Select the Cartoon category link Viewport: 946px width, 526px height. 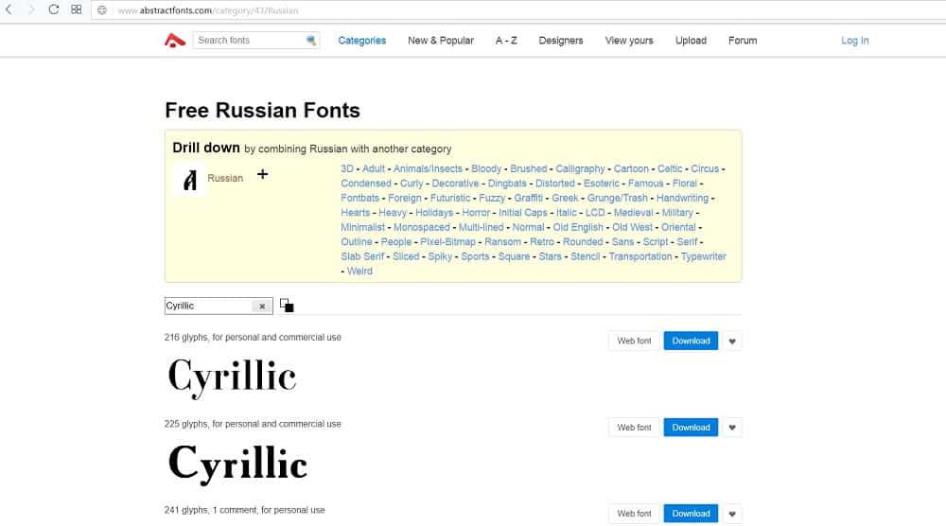tap(631, 169)
